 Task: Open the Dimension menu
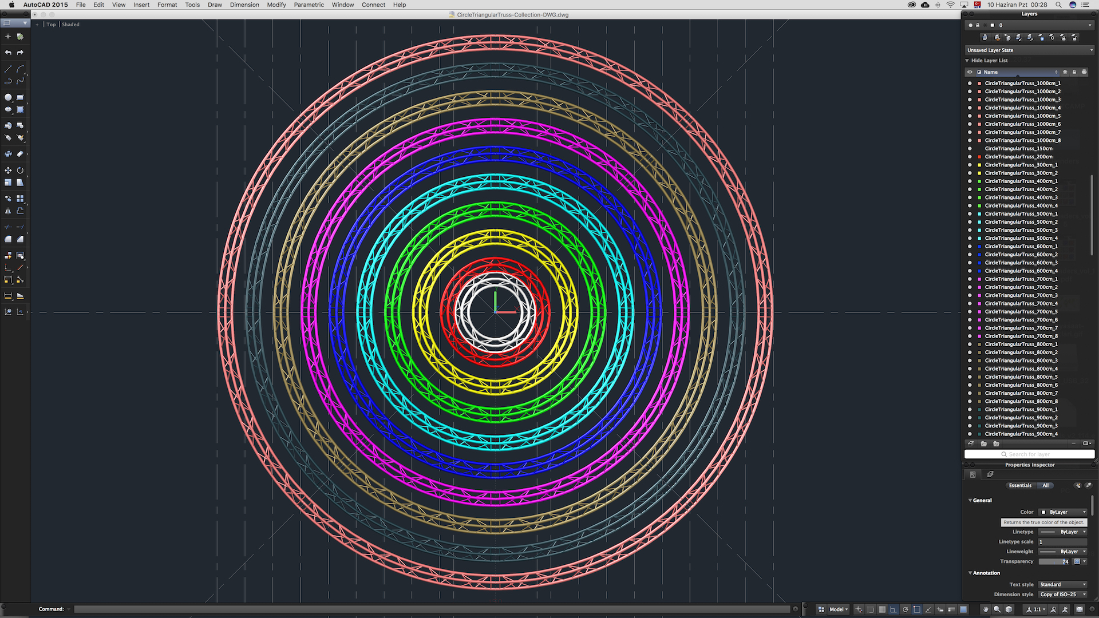[244, 5]
